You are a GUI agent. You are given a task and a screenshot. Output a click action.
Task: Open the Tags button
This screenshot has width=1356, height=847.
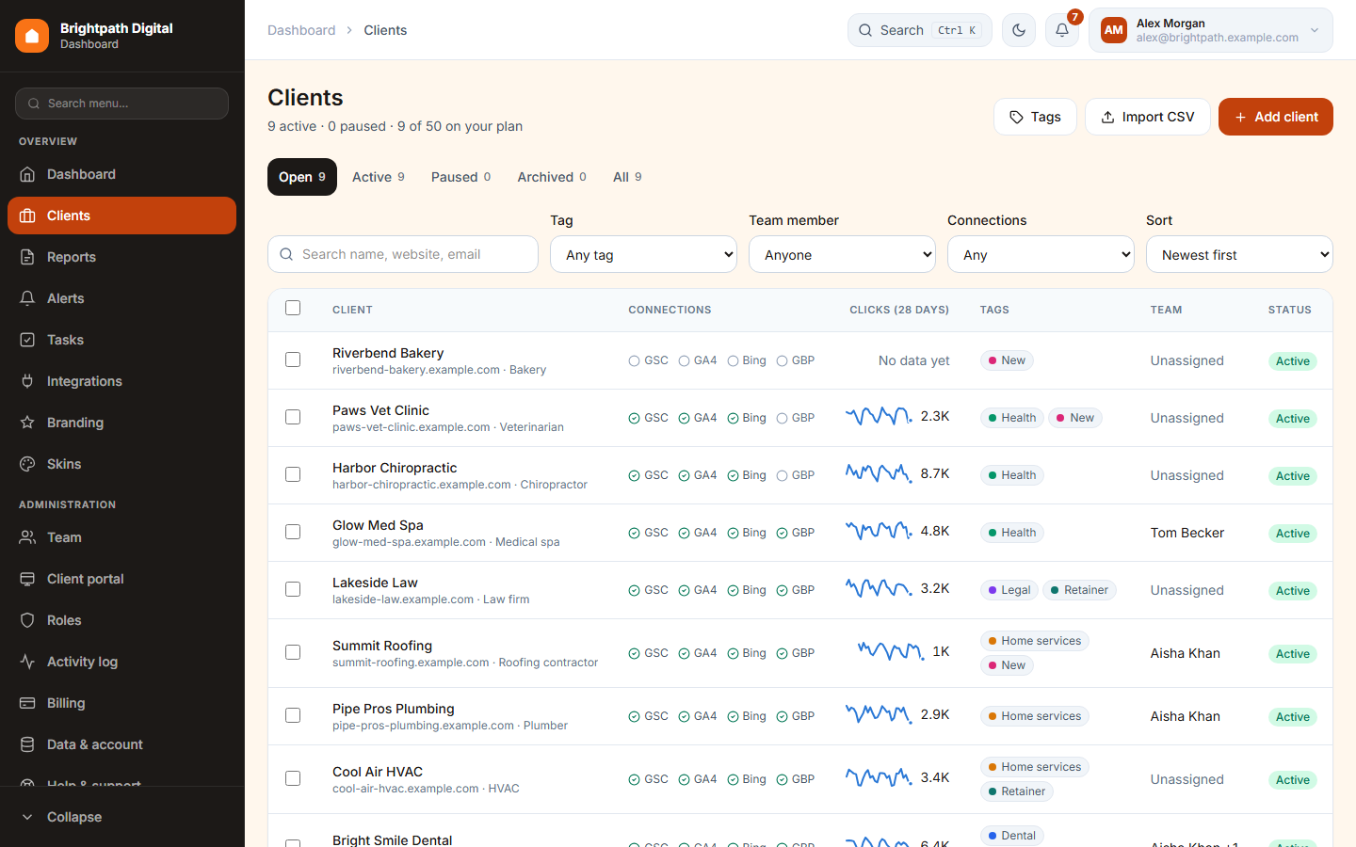tap(1035, 117)
